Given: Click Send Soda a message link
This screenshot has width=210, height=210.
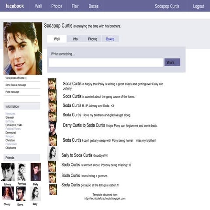Looking at the screenshot, I should 16,85.
